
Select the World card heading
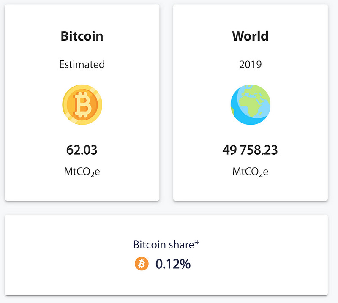(250, 36)
